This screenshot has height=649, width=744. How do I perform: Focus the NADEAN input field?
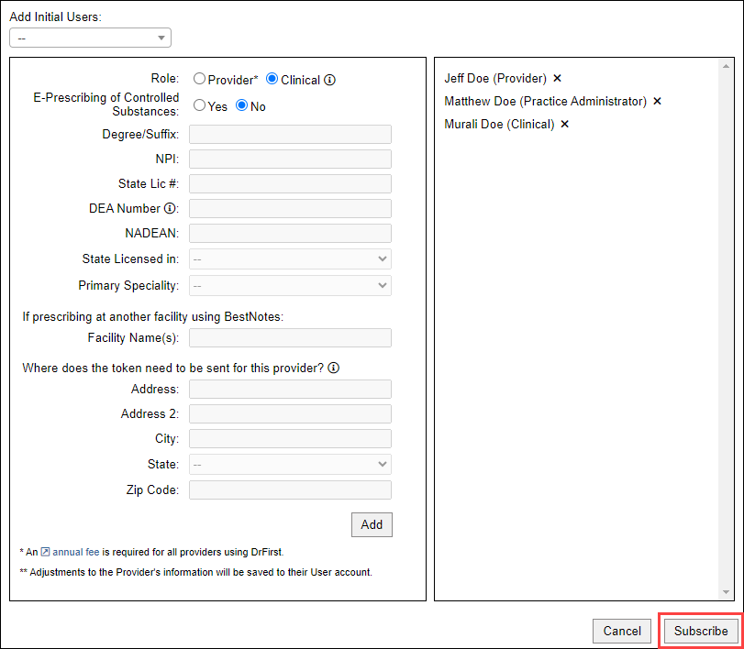(x=291, y=233)
